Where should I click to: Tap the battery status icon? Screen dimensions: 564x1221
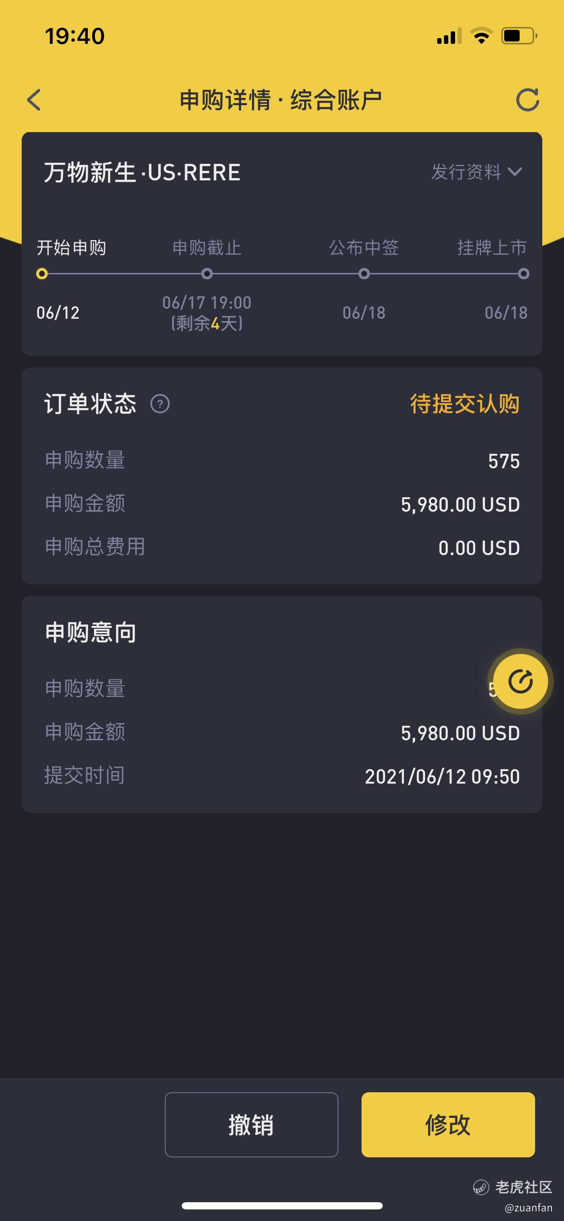(520, 36)
